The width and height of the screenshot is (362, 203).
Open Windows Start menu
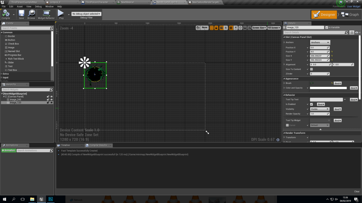pos(4,199)
